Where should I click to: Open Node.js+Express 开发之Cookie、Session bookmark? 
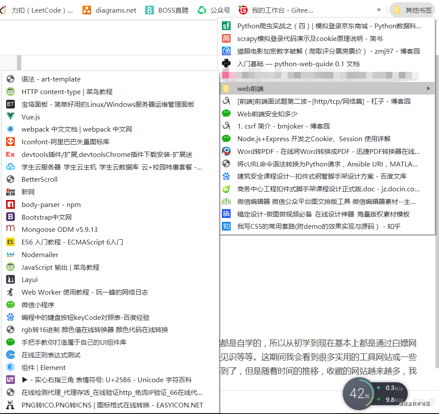[x=327, y=139]
